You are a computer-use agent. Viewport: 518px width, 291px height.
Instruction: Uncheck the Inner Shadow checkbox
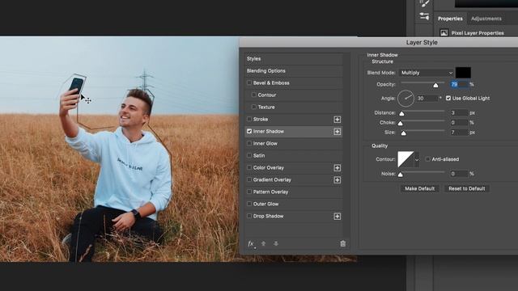[x=249, y=131]
